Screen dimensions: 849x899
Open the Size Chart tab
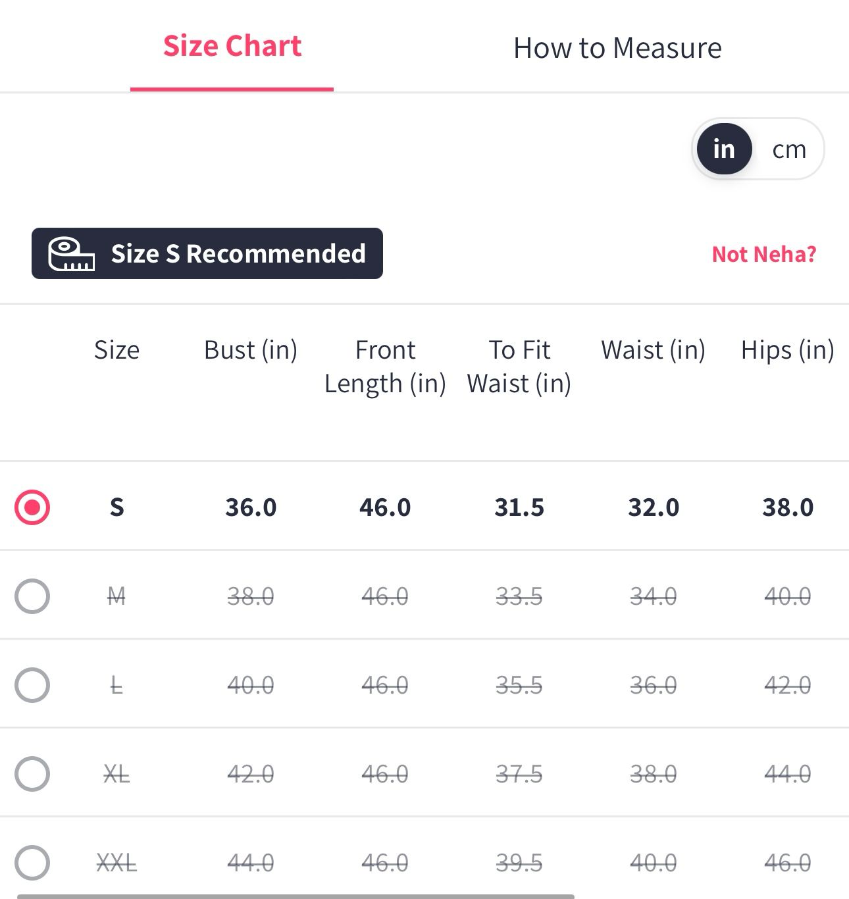232,47
